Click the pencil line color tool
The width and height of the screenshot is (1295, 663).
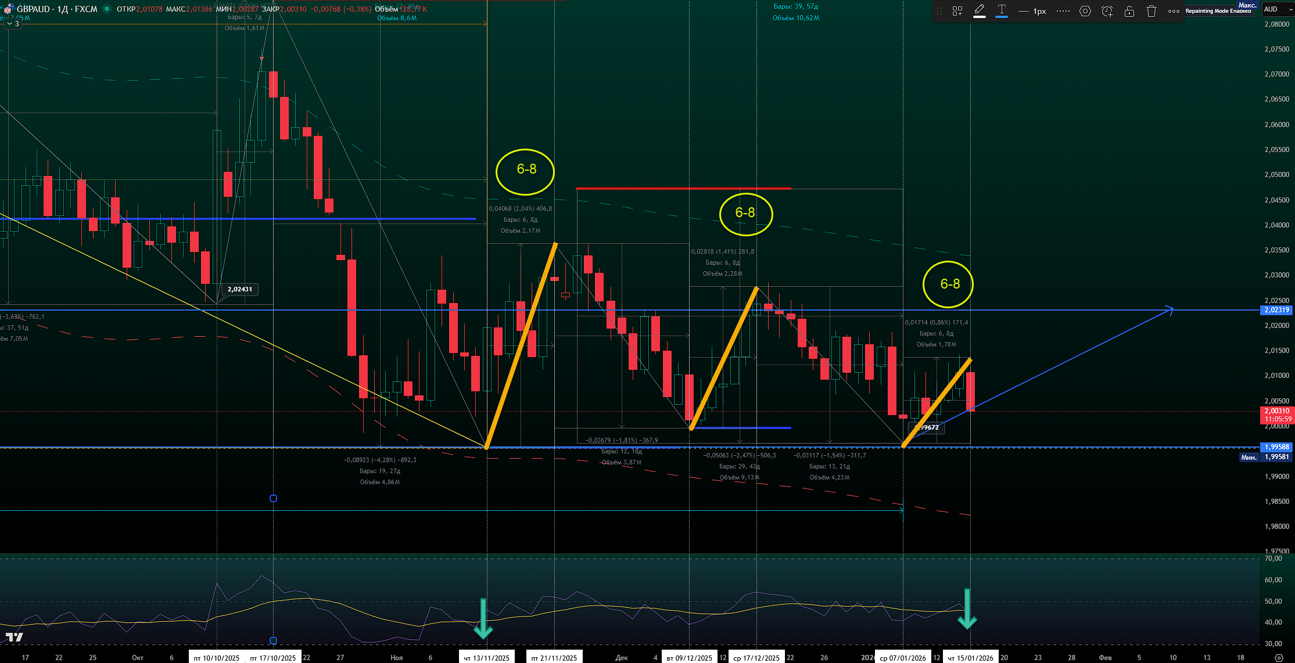(x=980, y=9)
